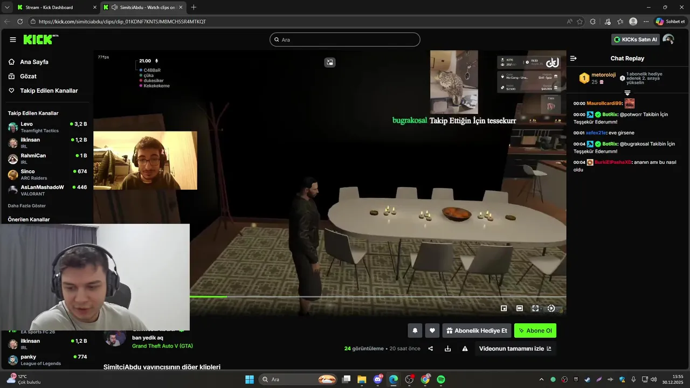Report the clip with the warning icon

point(465,349)
